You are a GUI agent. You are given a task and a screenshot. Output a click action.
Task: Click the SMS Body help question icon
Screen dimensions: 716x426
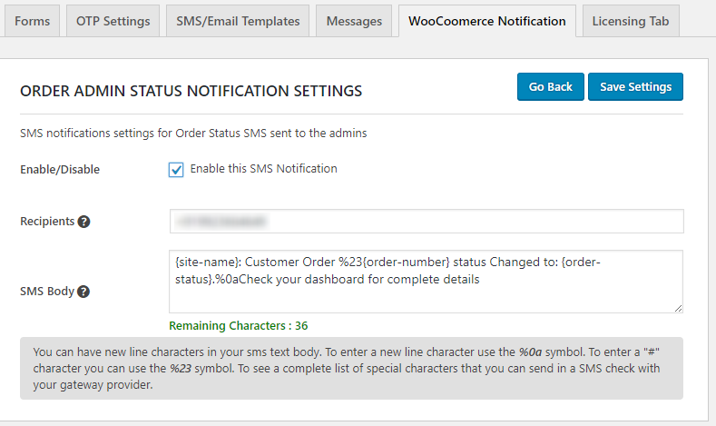83,292
